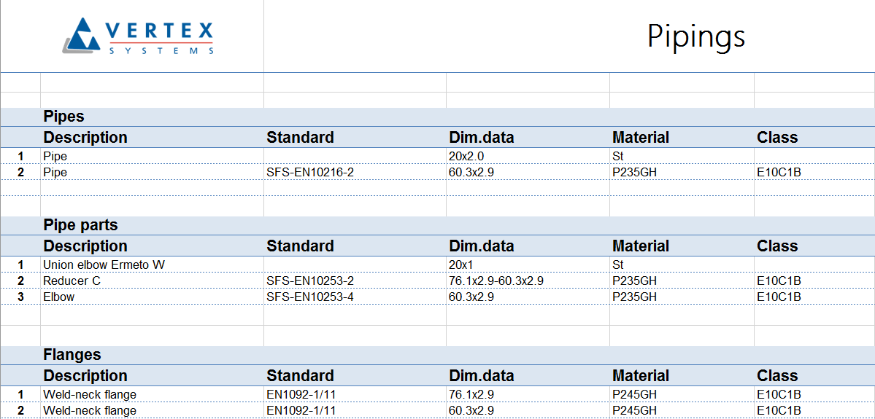Select the "20x2.0" dimension cell
This screenshot has height=419, width=875.
466,156
